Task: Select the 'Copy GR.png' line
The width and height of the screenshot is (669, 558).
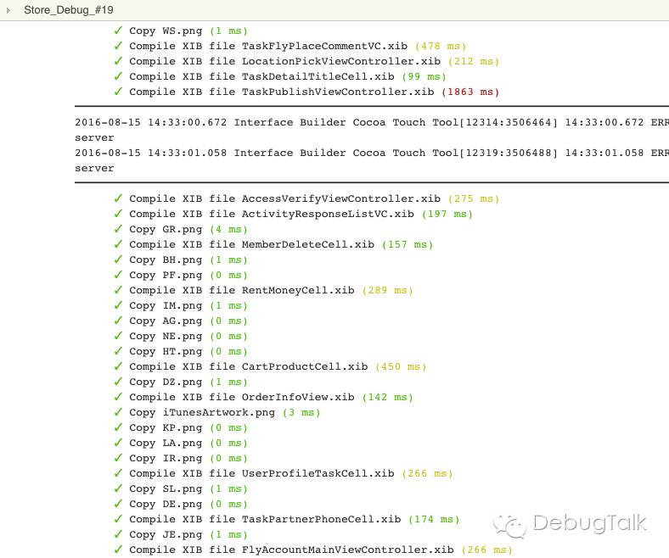Action: click(181, 229)
